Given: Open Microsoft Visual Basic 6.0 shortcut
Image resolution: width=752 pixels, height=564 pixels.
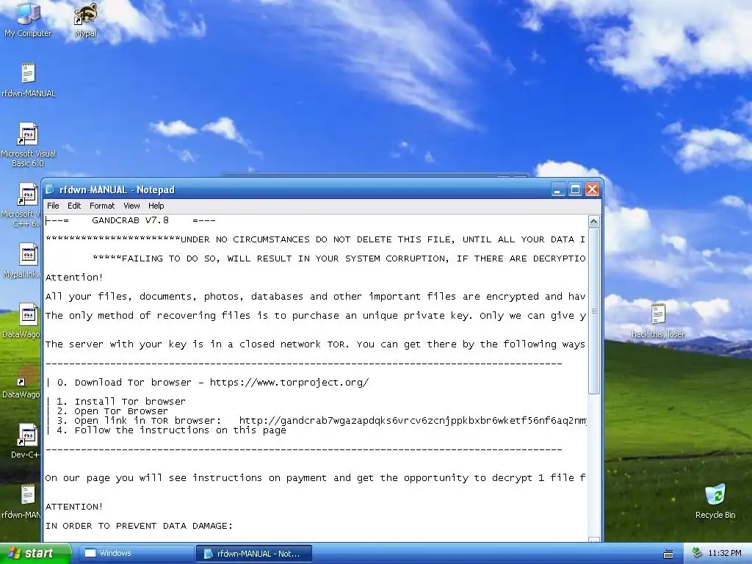Looking at the screenshot, I should click(29, 145).
